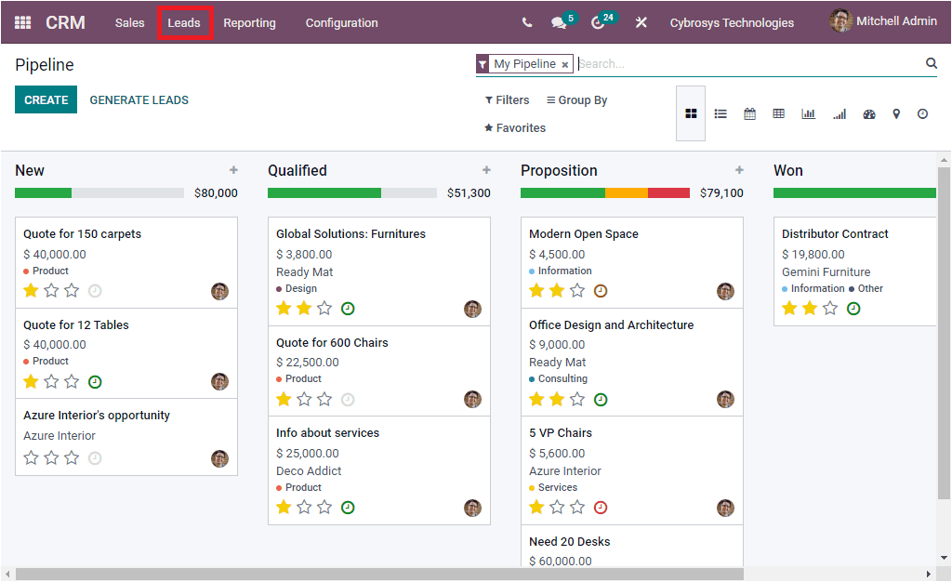The height and width of the screenshot is (582, 952).
Task: Set first star priority on Quote for 150 carpets
Action: 30,290
